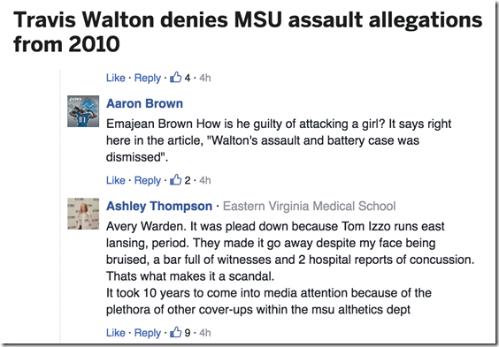Reply to Aaron Brown's comment

click(148, 181)
